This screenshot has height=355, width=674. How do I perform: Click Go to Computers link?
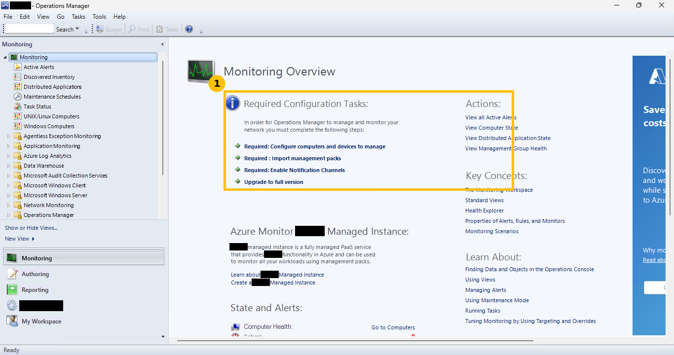tap(393, 327)
